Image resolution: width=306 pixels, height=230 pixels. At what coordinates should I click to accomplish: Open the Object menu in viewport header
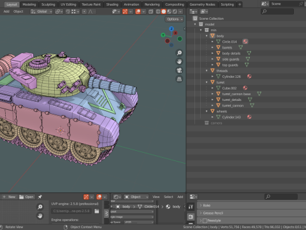(18, 11)
